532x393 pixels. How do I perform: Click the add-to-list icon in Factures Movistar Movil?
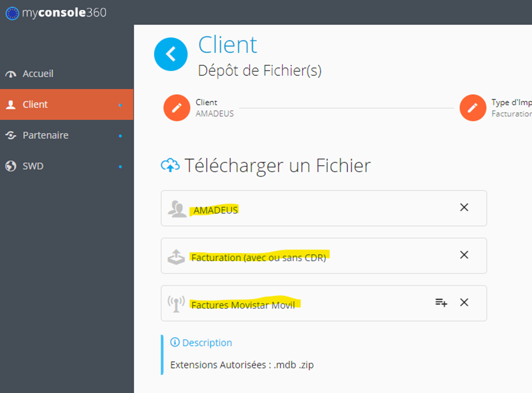pyautogui.click(x=441, y=303)
